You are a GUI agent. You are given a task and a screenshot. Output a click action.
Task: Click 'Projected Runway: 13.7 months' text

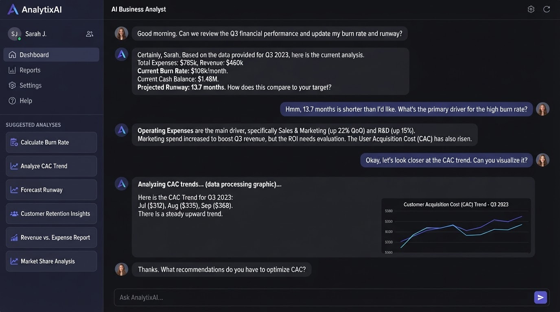tap(181, 87)
